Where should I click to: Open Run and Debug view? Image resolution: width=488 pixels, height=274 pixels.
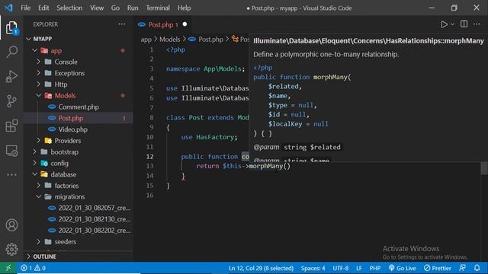click(x=12, y=76)
